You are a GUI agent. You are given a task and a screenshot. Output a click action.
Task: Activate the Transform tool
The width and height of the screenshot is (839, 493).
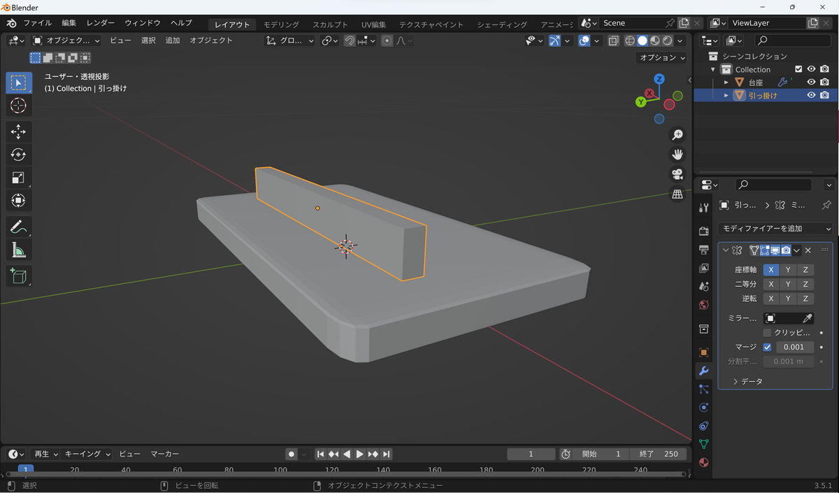pos(19,201)
